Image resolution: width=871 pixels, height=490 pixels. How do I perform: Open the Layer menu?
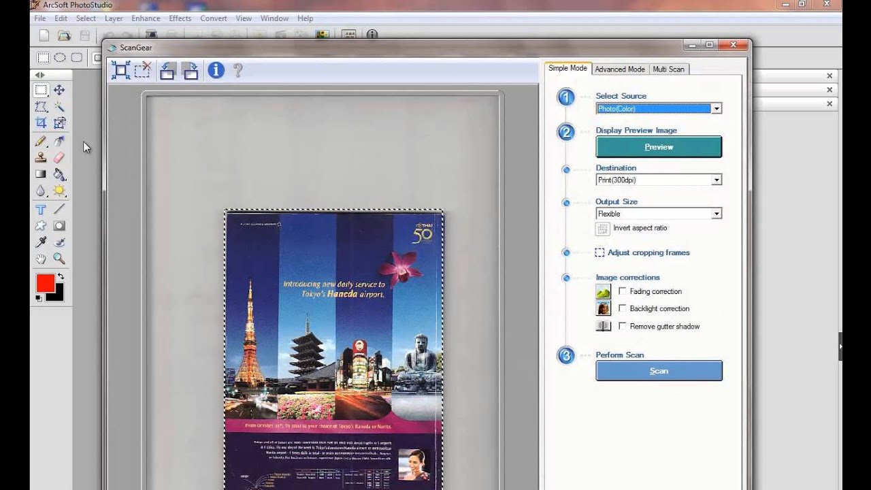point(114,18)
